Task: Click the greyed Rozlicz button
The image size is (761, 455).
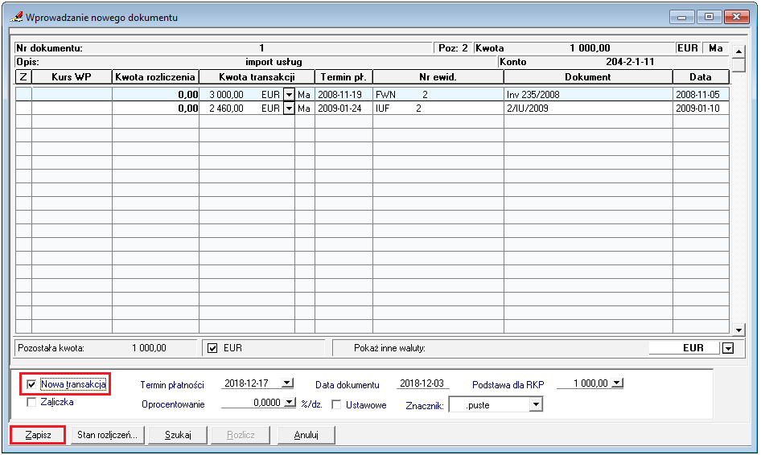Action: pyautogui.click(x=241, y=435)
